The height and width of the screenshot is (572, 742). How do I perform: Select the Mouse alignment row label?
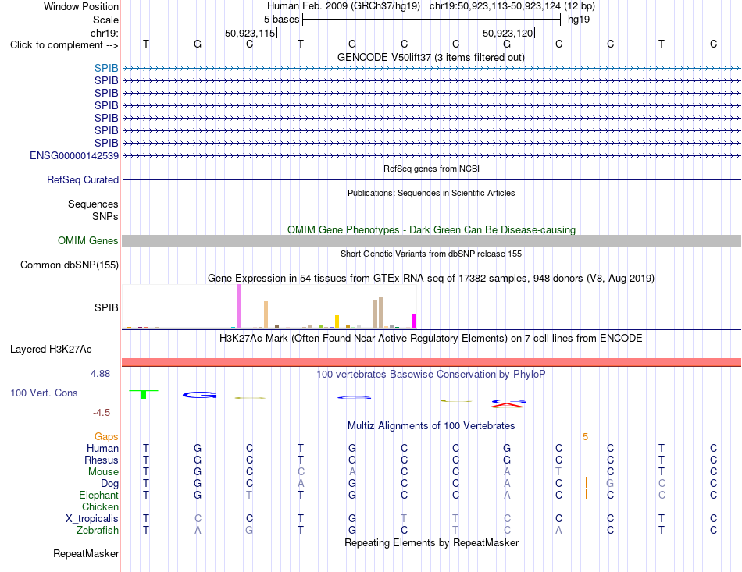(103, 472)
